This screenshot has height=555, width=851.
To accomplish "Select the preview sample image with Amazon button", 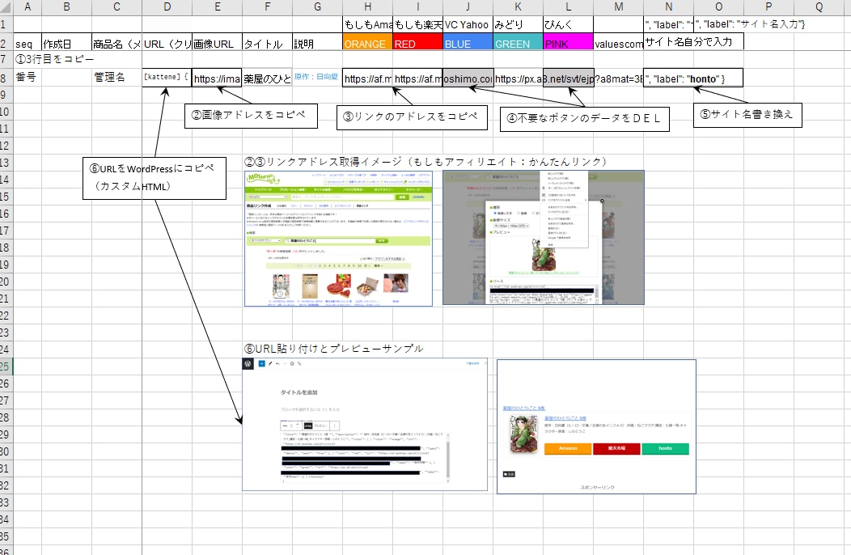I will (596, 426).
